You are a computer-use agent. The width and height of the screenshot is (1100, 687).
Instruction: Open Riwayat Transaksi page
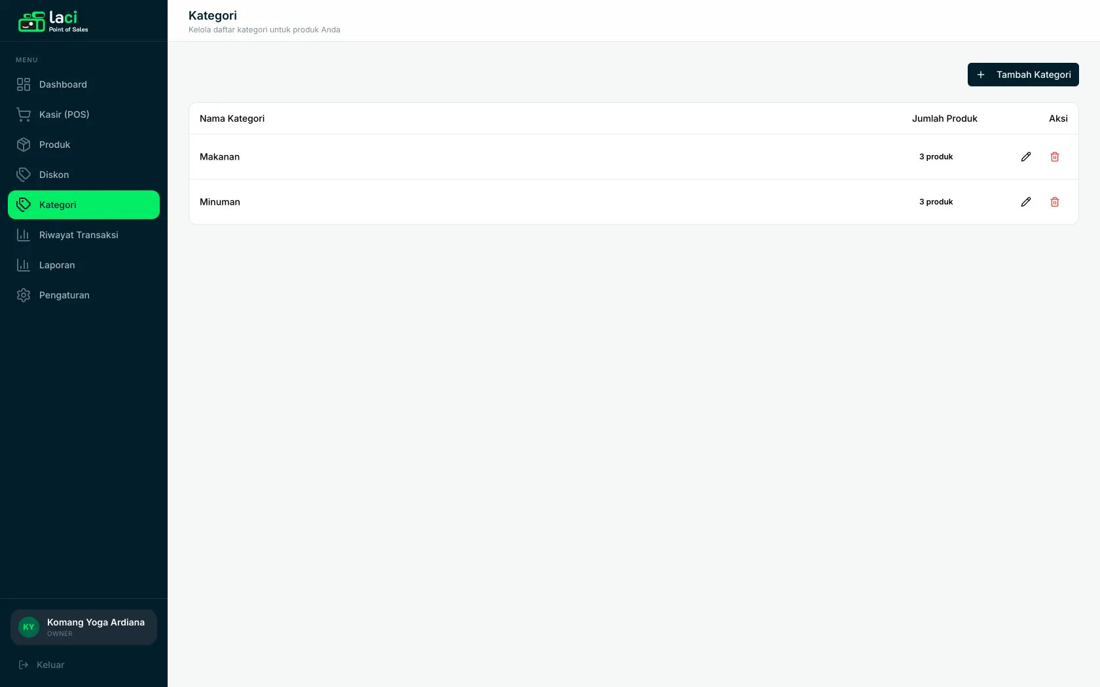(84, 235)
